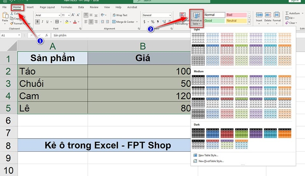The height and width of the screenshot is (176, 305).
Task: Expand the Merge & Center dropdown arrow
Action: coord(137,22)
